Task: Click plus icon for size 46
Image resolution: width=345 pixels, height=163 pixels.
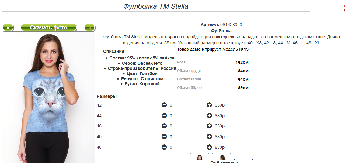Action: (x=209, y=126)
